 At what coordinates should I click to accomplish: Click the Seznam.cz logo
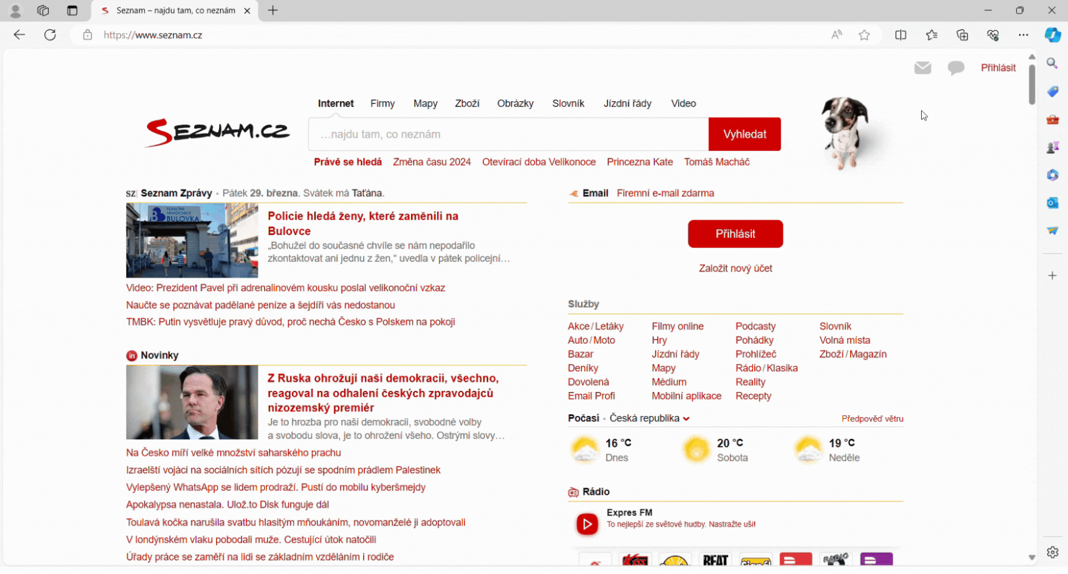click(x=217, y=132)
